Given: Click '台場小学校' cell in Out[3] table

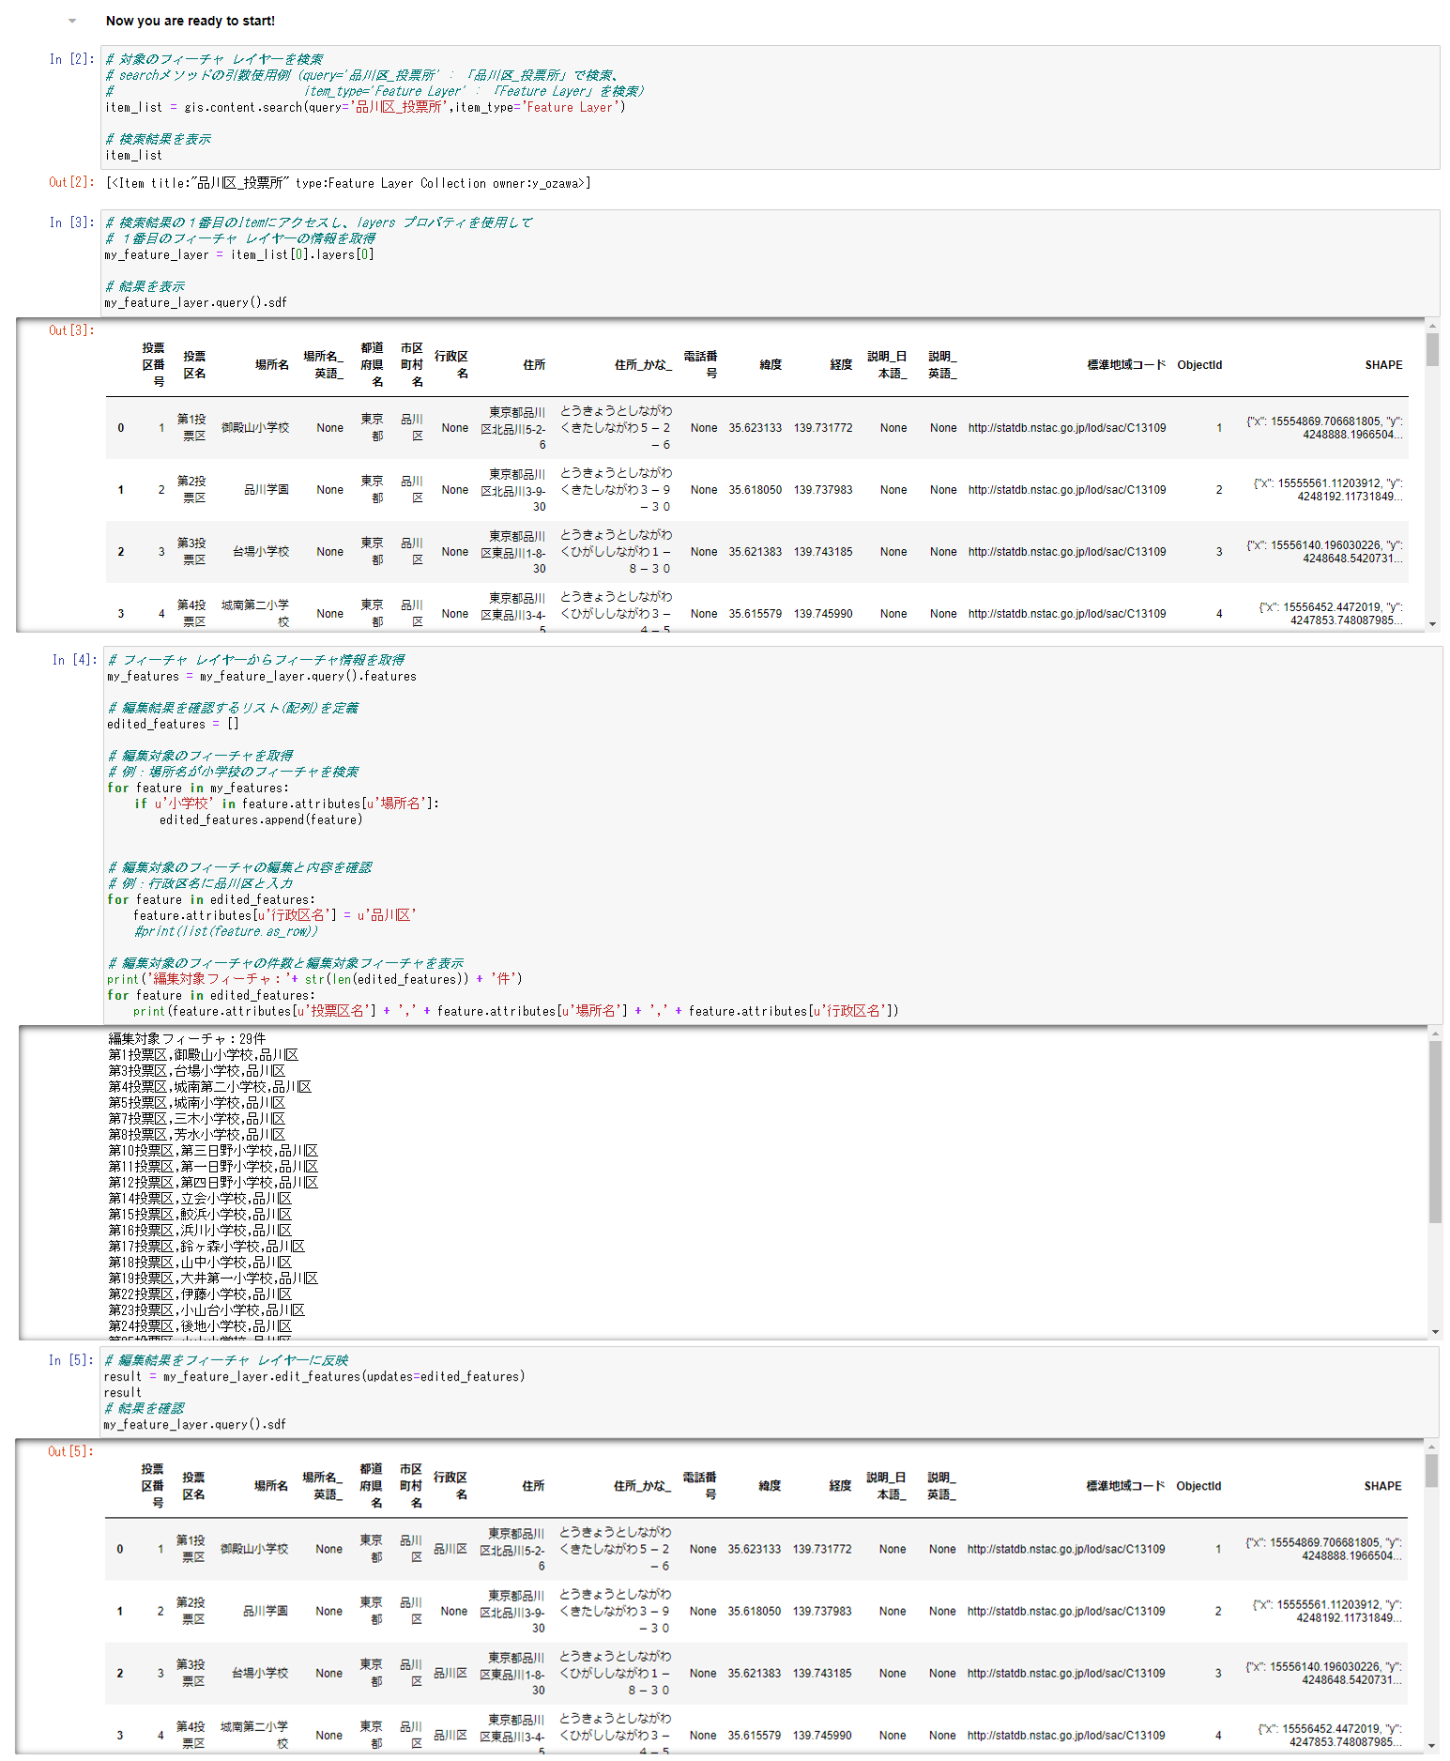Looking at the screenshot, I should pos(261,552).
